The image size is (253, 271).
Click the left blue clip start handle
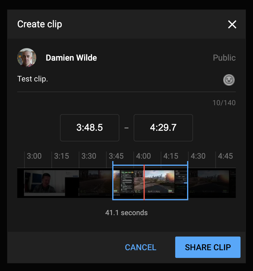click(113, 181)
